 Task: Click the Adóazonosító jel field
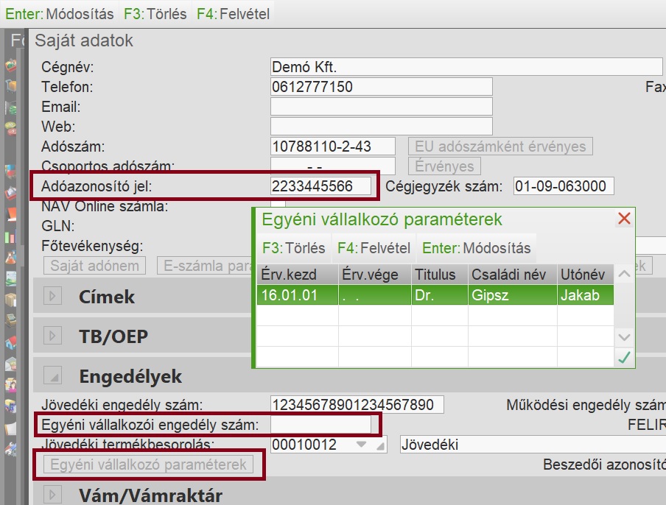pyautogui.click(x=320, y=186)
